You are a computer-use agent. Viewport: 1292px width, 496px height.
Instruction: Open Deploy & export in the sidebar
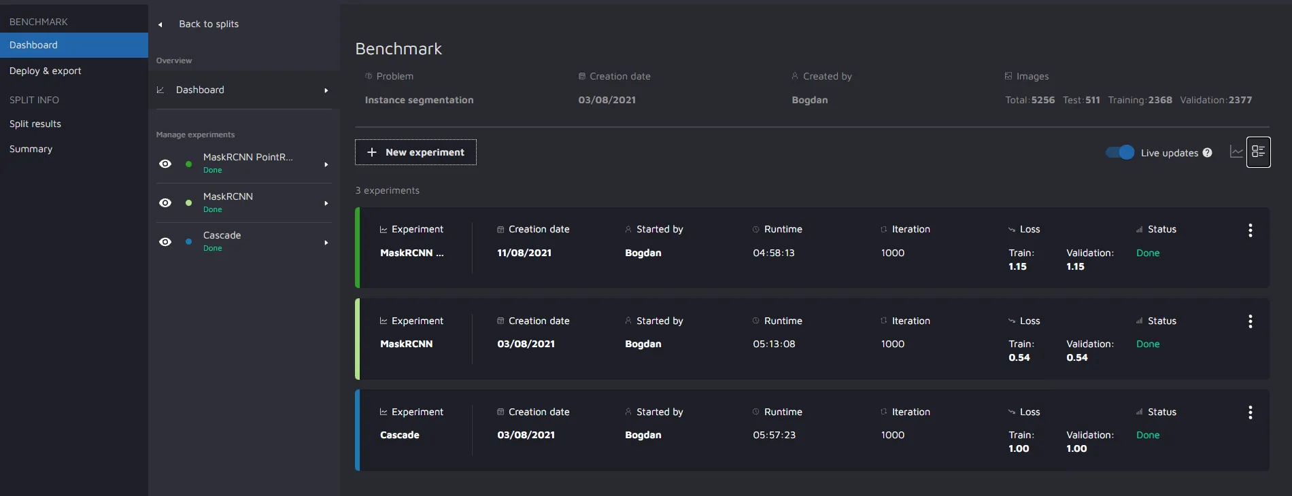pyautogui.click(x=45, y=71)
